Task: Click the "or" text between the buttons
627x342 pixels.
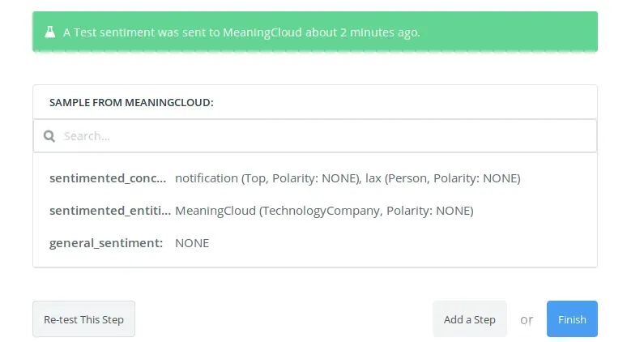Action: click(x=527, y=319)
